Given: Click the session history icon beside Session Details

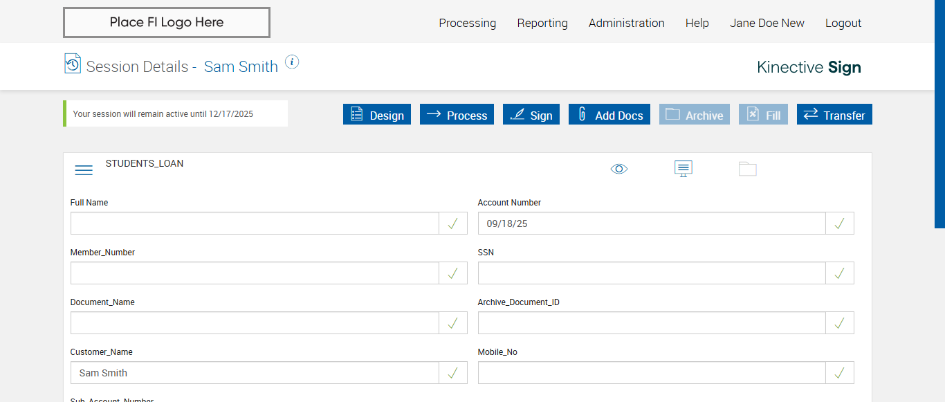Looking at the screenshot, I should pos(73,64).
